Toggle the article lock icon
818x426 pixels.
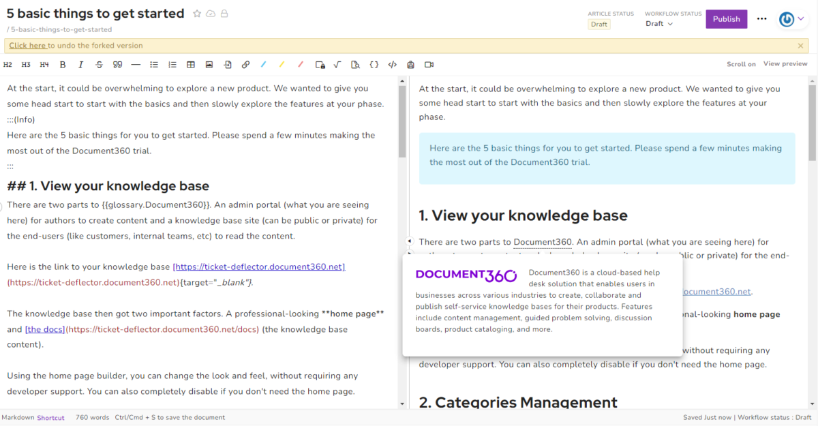[x=224, y=12]
